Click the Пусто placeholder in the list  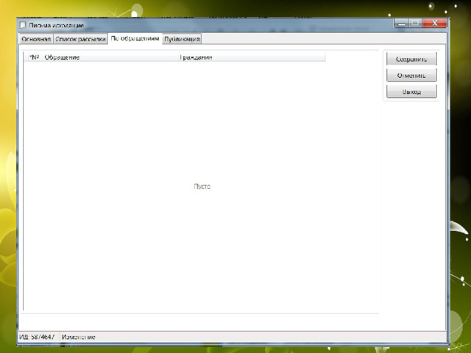(x=202, y=187)
